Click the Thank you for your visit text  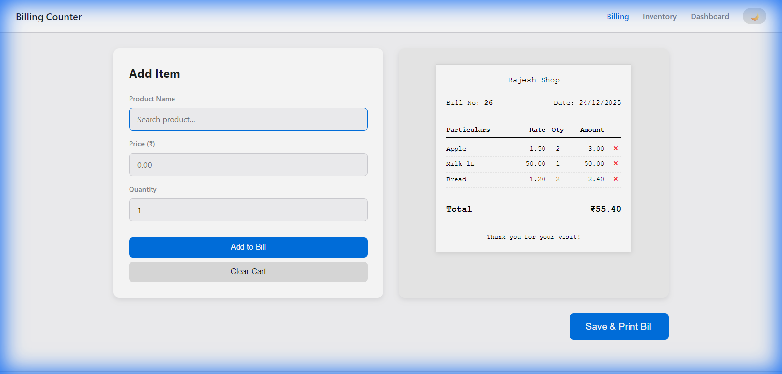point(534,237)
